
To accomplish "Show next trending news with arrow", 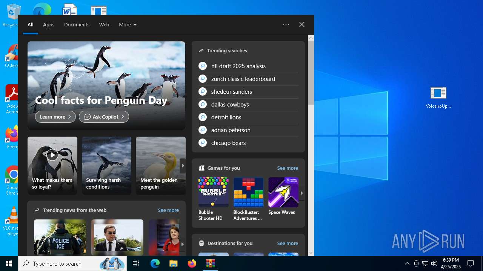I will tap(182, 244).
